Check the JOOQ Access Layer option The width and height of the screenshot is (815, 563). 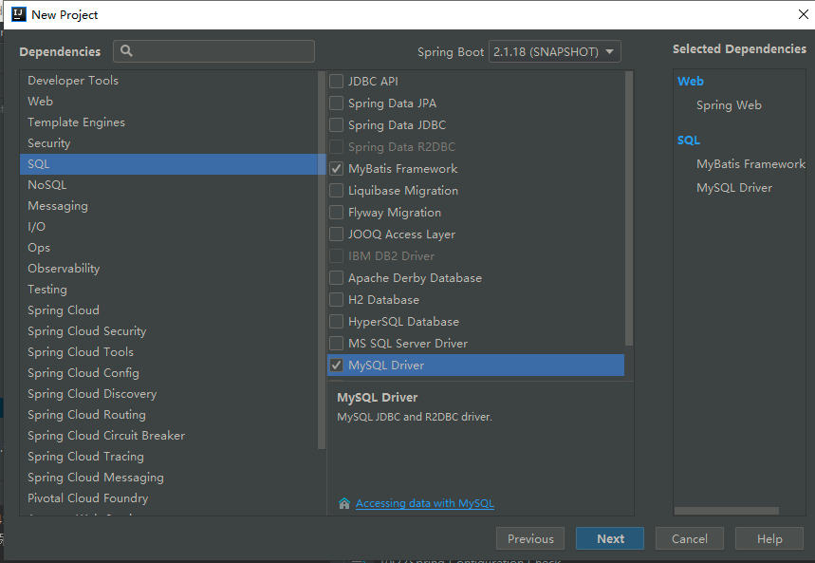[336, 235]
